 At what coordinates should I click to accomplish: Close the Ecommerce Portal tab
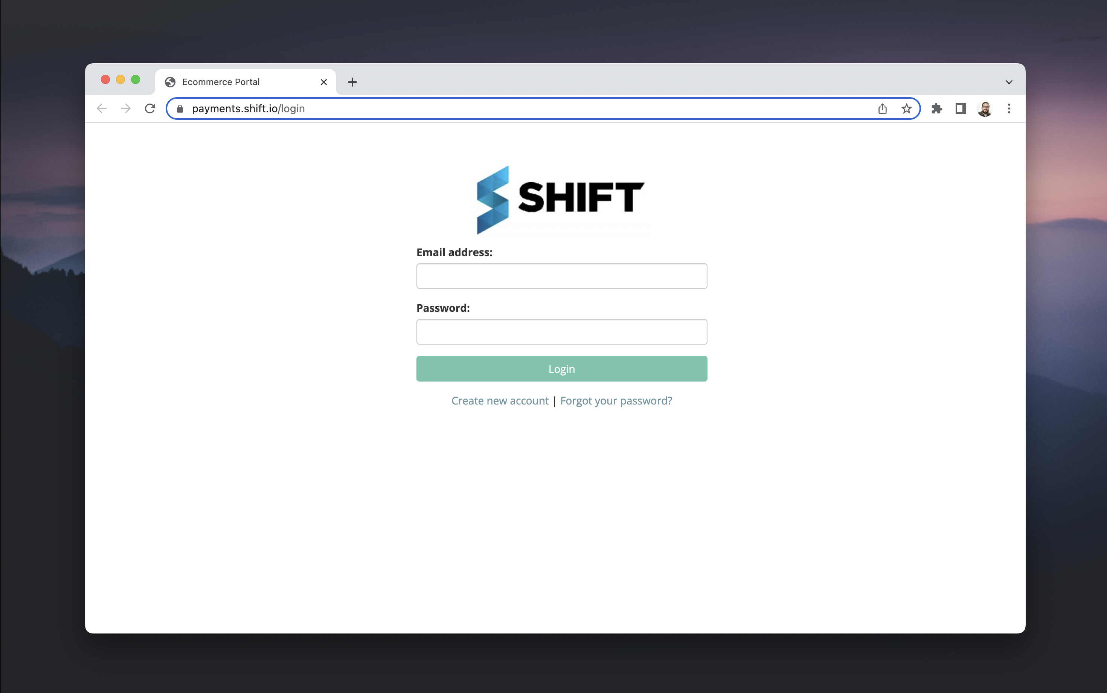(x=323, y=82)
